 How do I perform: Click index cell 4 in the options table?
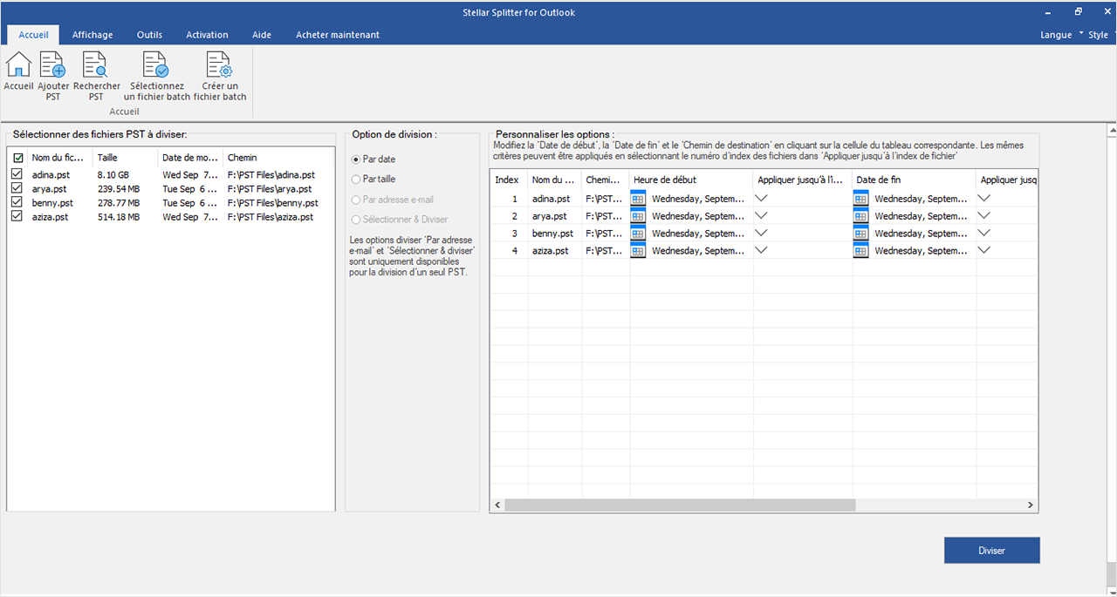pyautogui.click(x=509, y=251)
